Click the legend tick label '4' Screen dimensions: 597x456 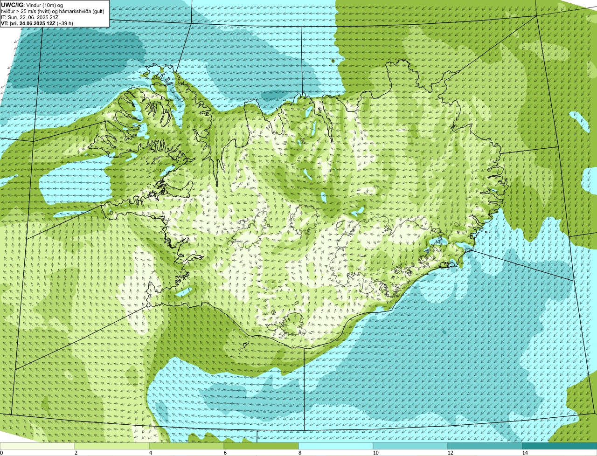151,453
